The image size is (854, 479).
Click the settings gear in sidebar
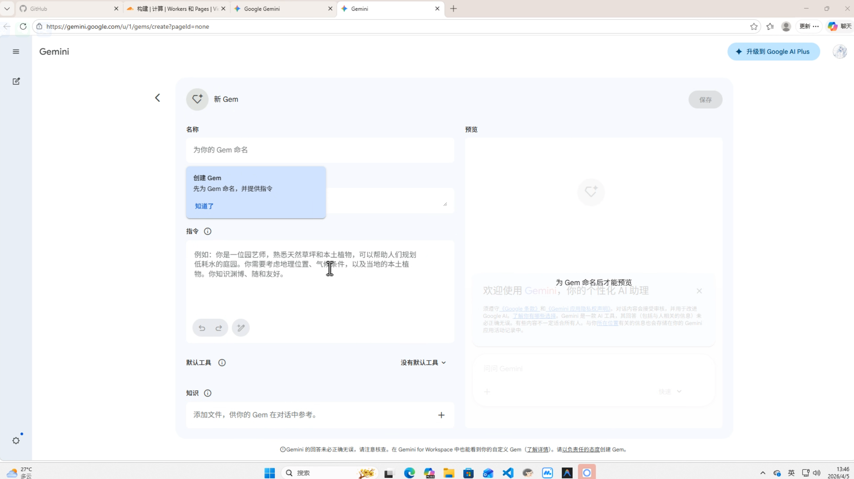pyautogui.click(x=16, y=441)
